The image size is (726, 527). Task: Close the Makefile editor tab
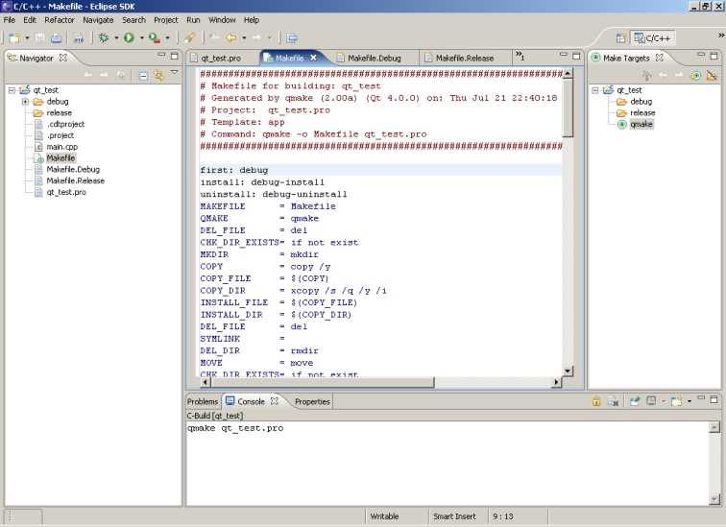tap(313, 58)
